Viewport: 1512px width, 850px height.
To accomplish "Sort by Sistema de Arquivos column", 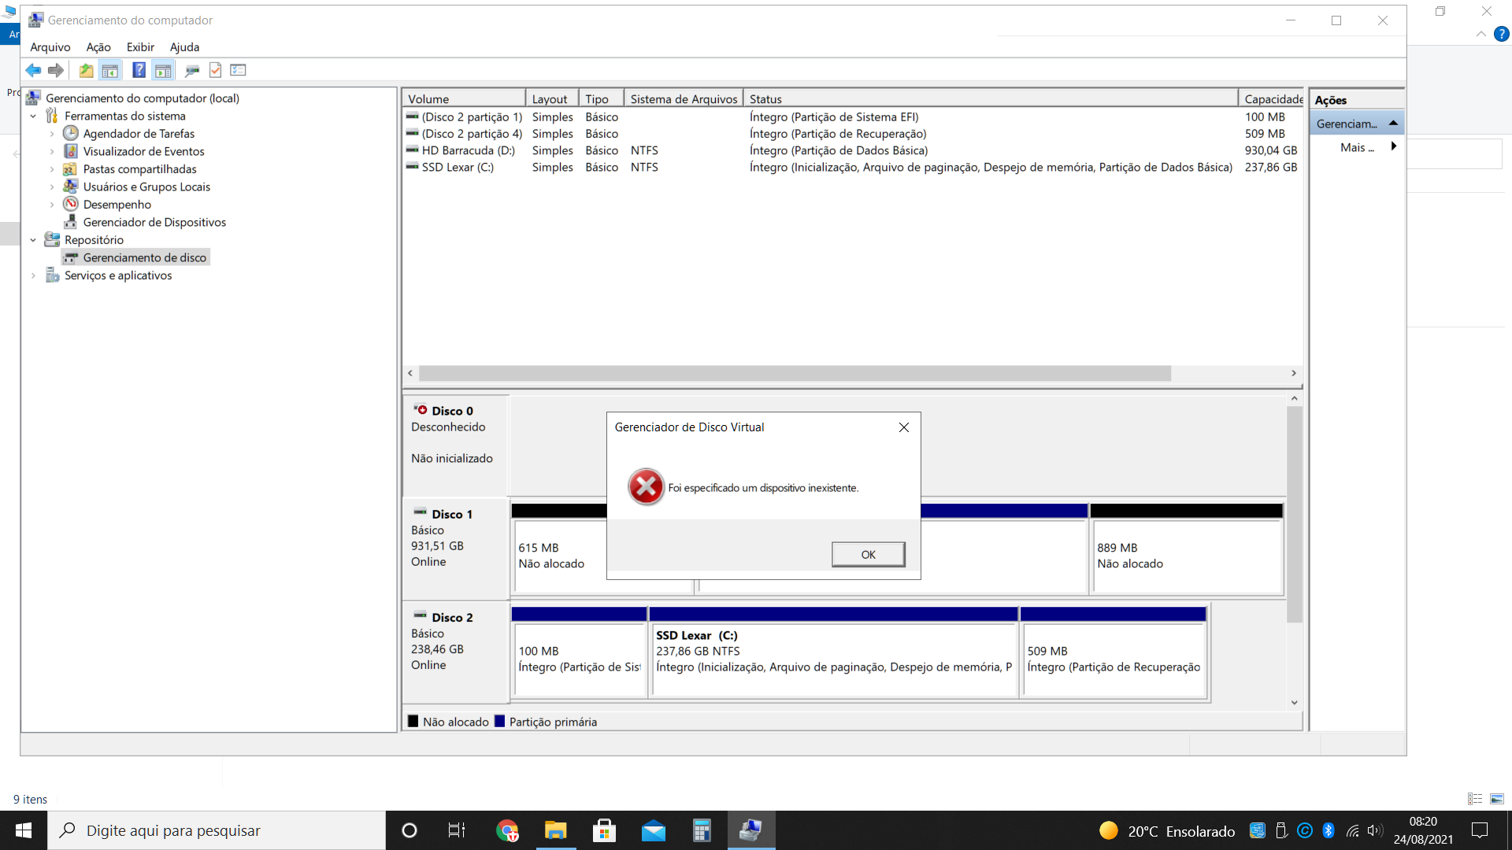I will click(684, 99).
